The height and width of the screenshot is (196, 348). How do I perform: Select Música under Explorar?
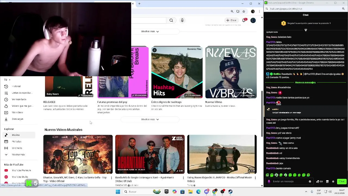click(x=19, y=135)
